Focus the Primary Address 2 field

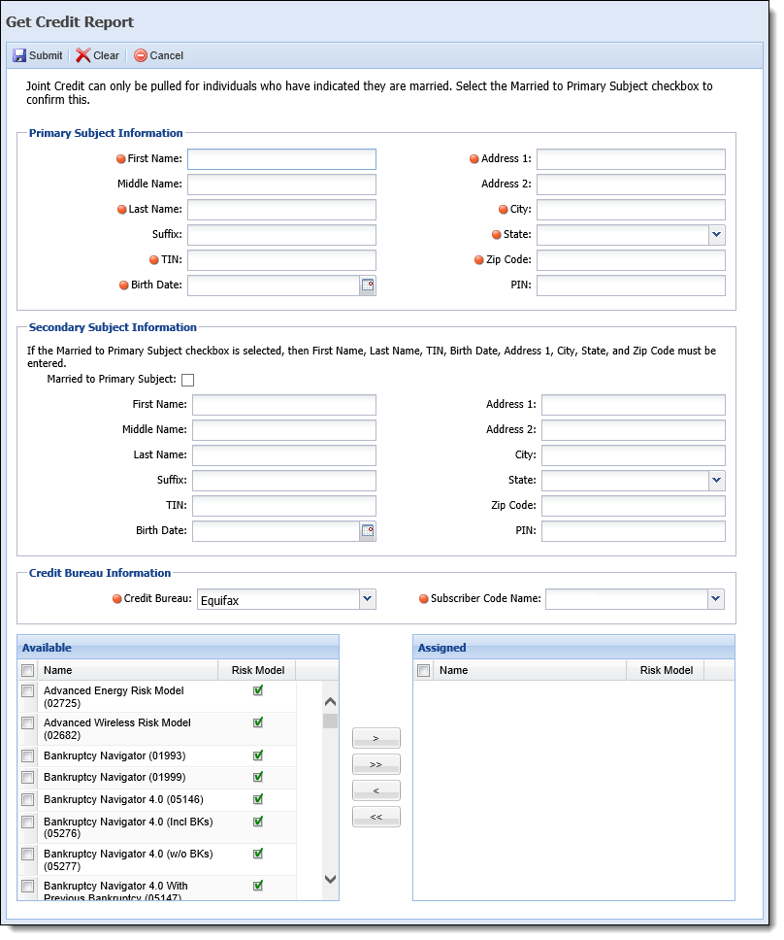click(631, 185)
